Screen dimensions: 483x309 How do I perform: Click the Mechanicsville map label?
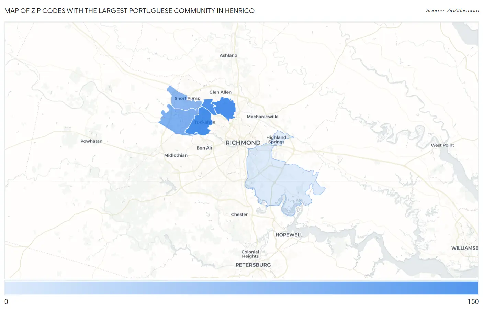pos(262,117)
